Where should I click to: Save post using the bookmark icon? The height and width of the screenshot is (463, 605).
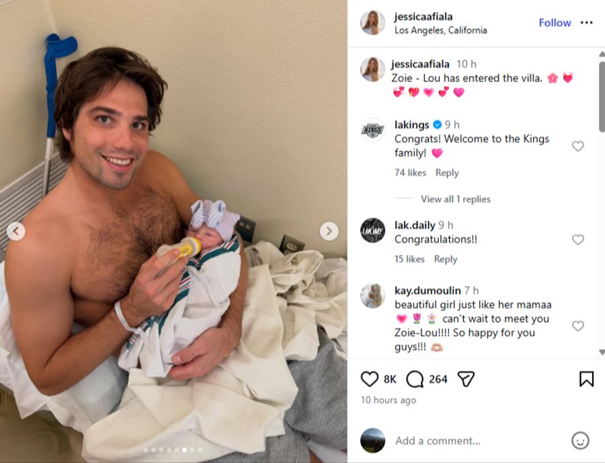[586, 379]
